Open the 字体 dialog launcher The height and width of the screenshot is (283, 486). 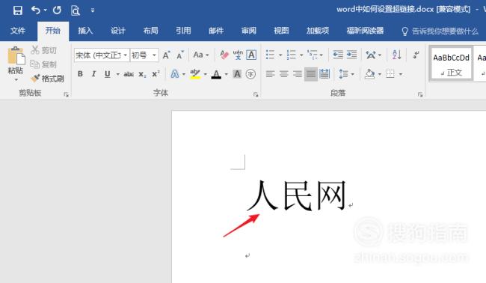coord(256,94)
